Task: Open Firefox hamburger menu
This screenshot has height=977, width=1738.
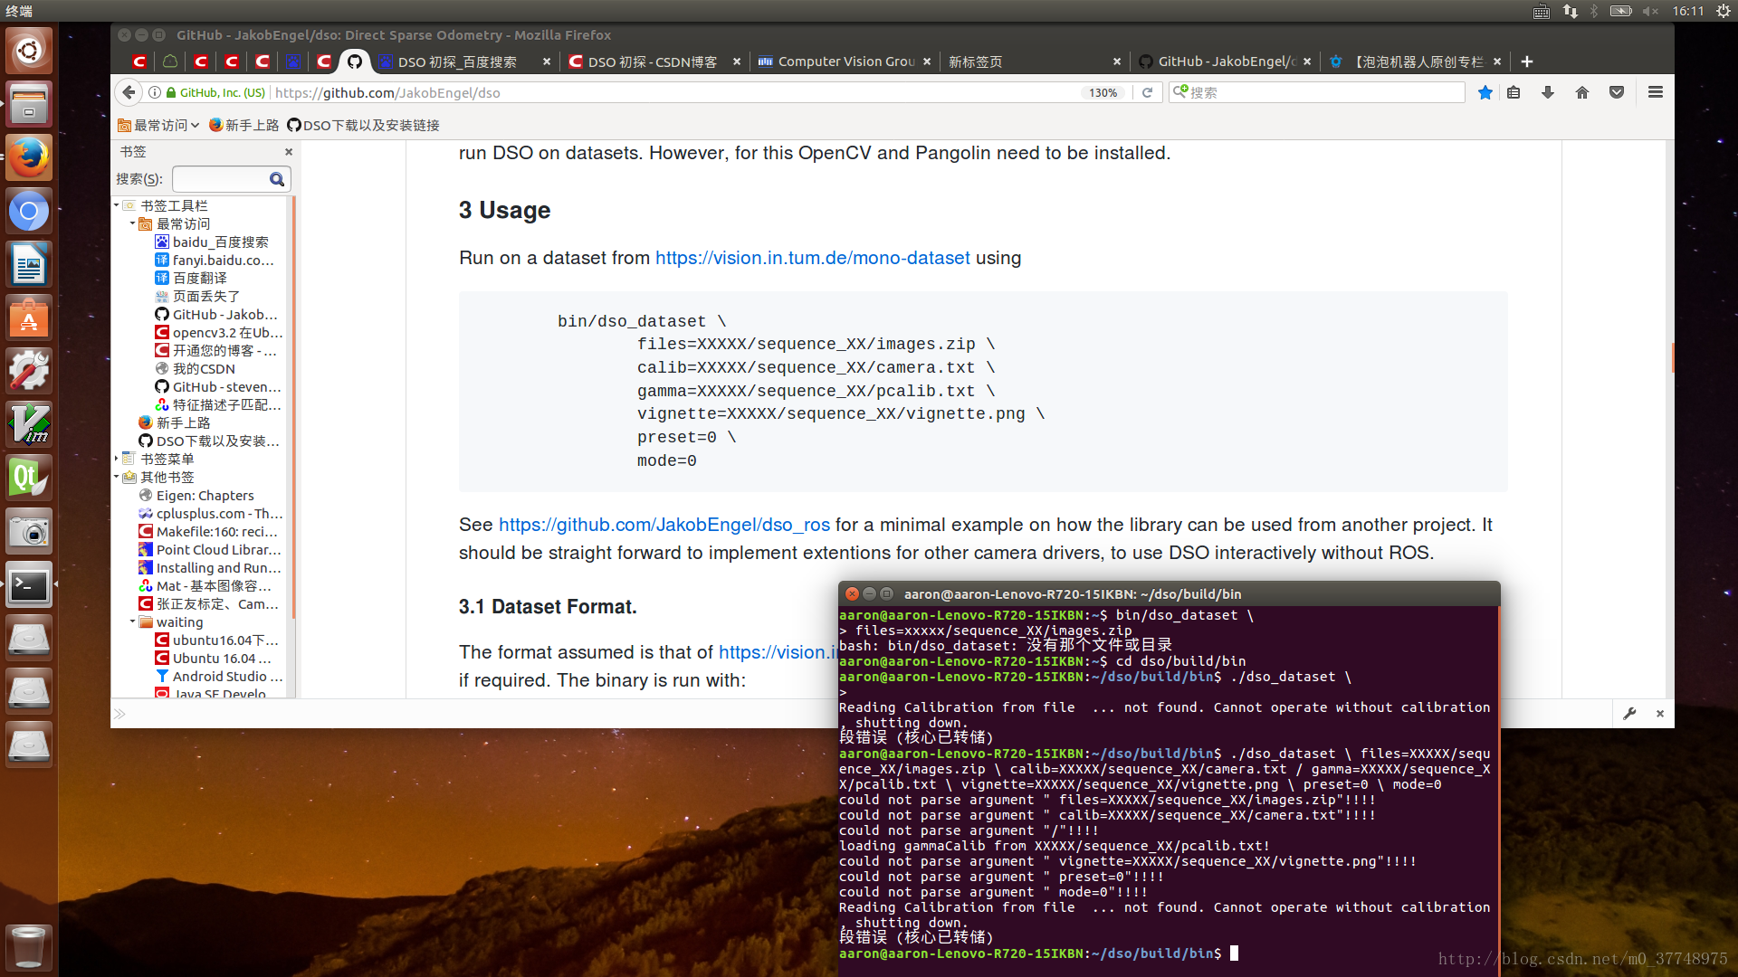Action: pyautogui.click(x=1656, y=92)
